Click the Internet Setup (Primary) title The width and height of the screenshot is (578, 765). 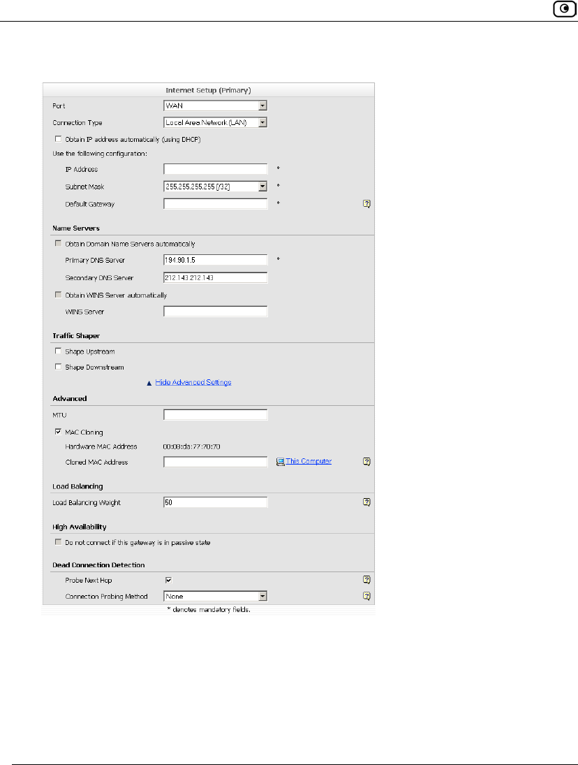coord(208,90)
